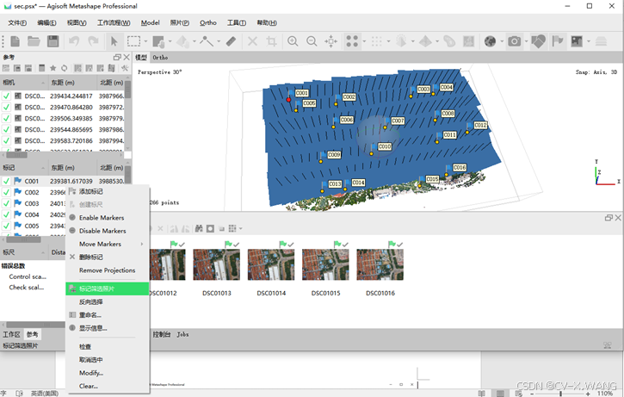Select the arrow navigation tool in toolbar
624x397 pixels.
point(114,41)
